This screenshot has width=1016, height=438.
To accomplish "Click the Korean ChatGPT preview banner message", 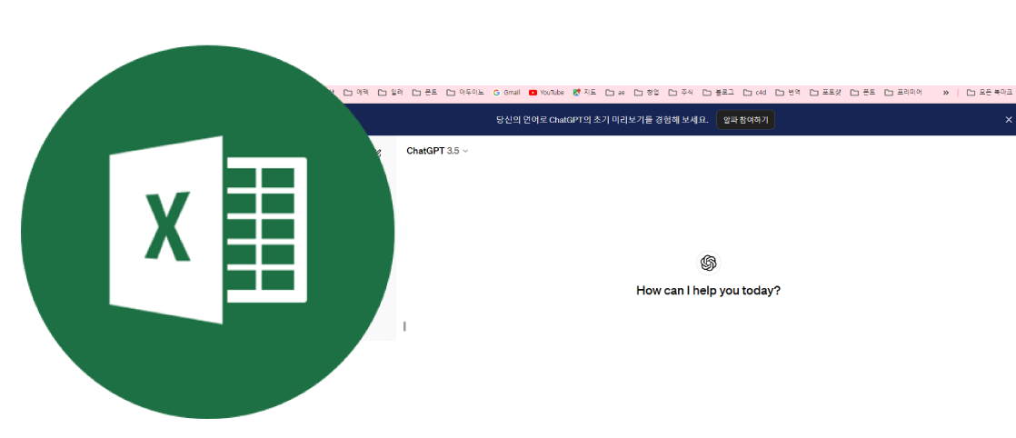I will [602, 120].
